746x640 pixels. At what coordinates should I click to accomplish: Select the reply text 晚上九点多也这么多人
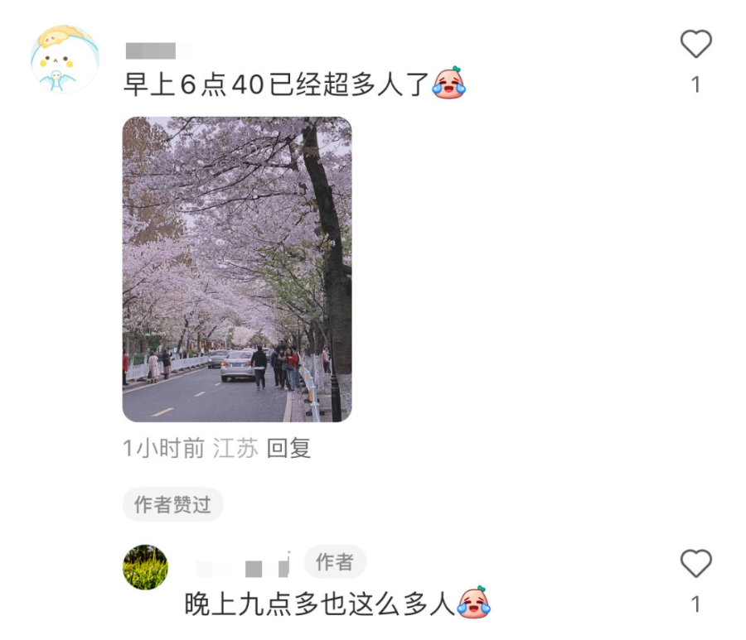tap(320, 604)
